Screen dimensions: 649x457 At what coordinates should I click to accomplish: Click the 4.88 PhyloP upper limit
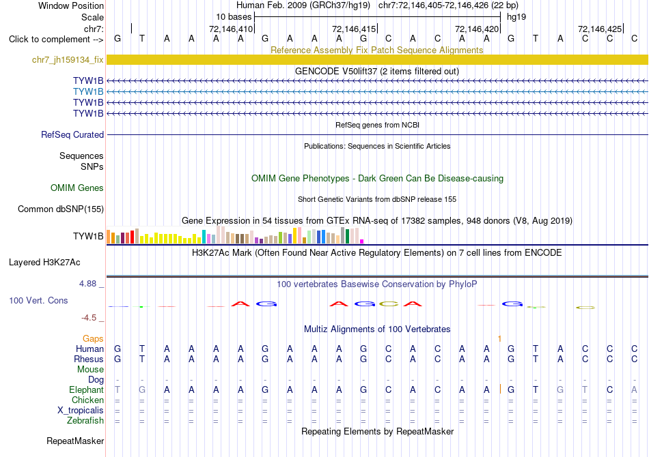click(x=87, y=284)
